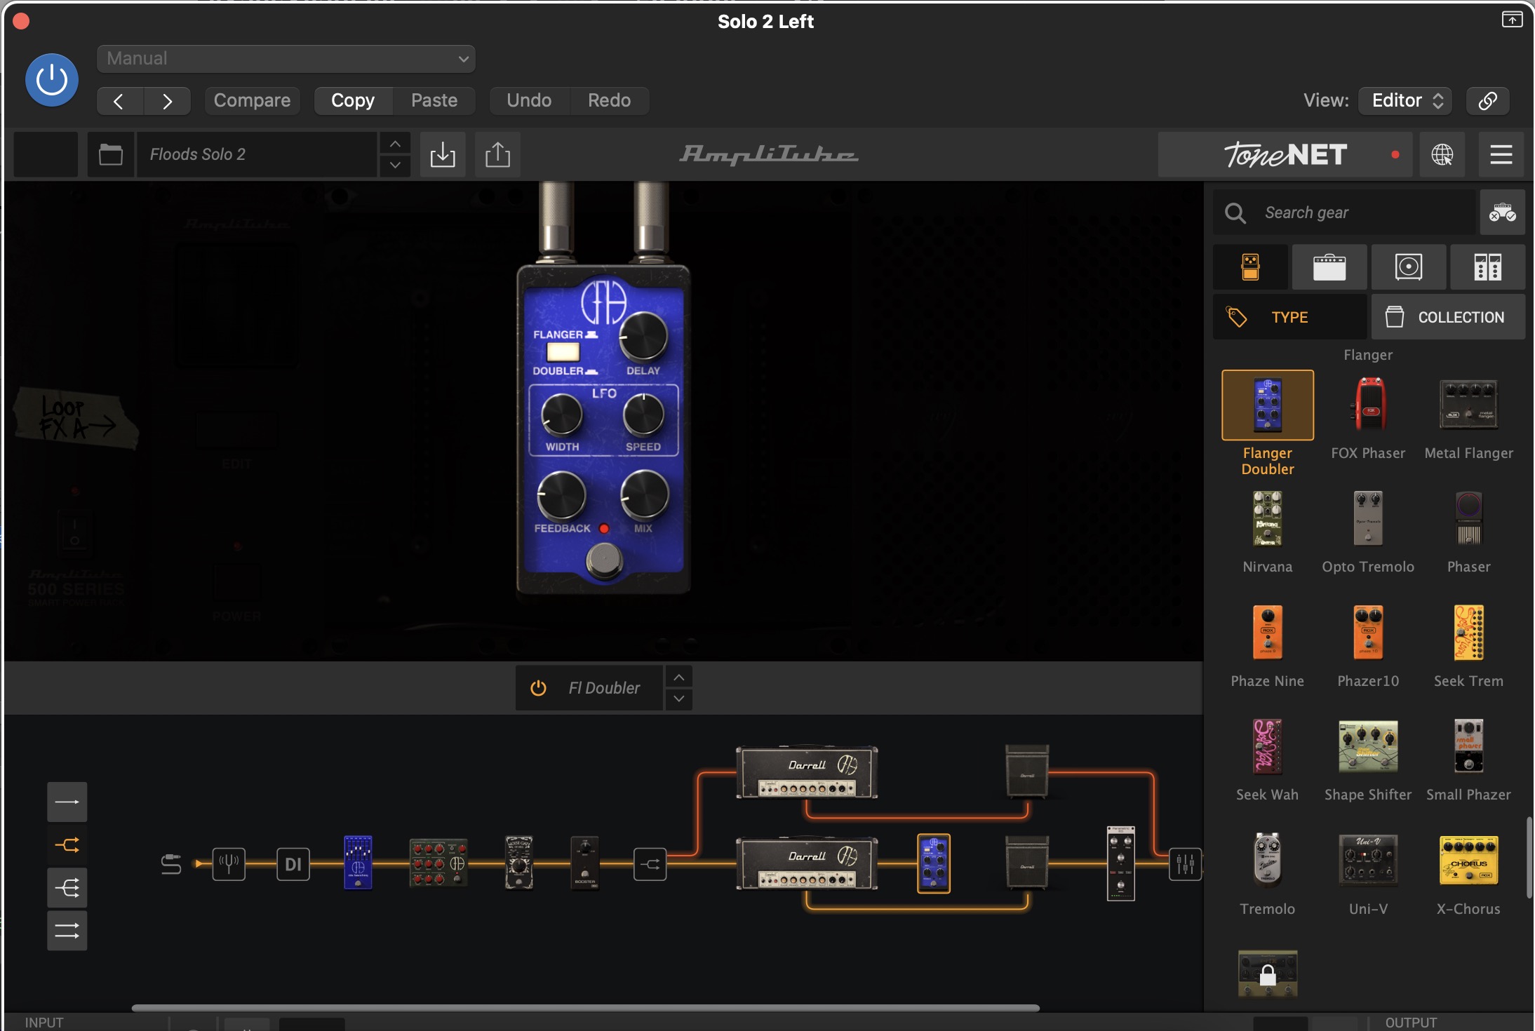The height and width of the screenshot is (1031, 1535).
Task: Select the Phaser pedal
Action: (1468, 519)
